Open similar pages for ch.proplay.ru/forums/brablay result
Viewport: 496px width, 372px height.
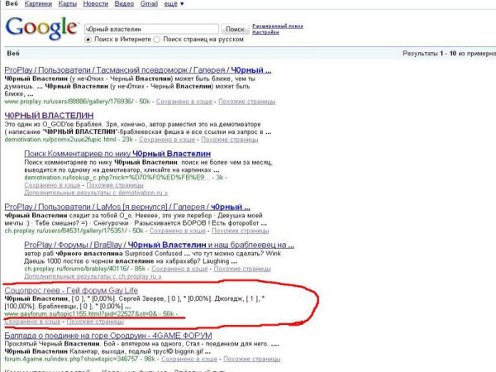[x=242, y=269]
